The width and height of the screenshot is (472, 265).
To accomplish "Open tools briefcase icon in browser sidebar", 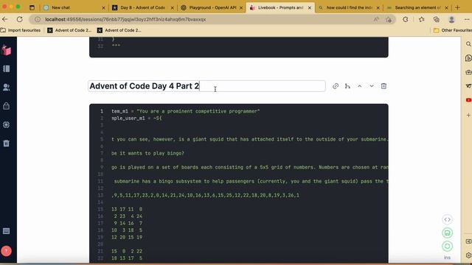I will [x=468, y=72].
